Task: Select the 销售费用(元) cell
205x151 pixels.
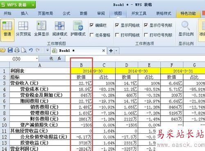Action: 40,107
